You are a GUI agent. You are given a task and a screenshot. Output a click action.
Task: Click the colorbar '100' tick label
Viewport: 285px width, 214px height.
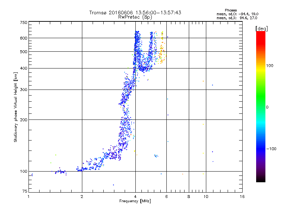point(270,66)
